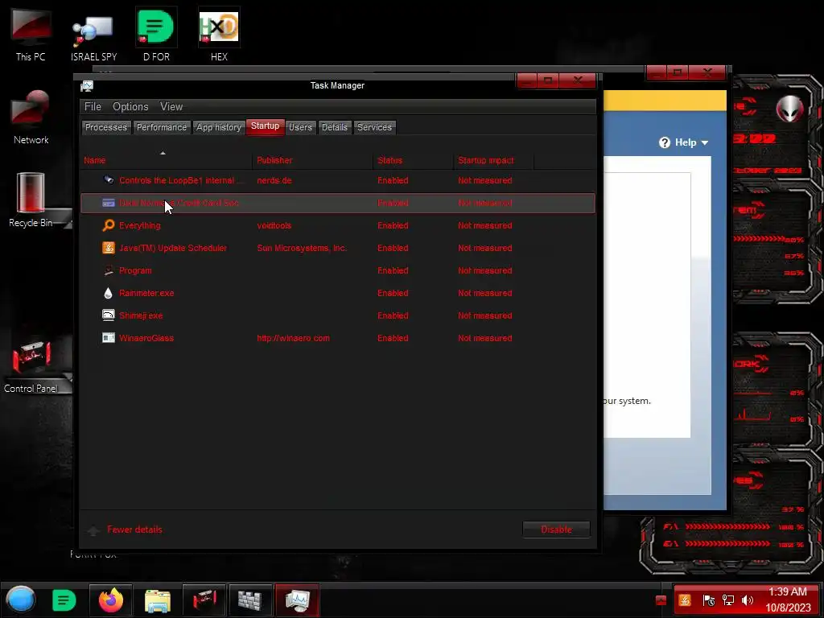Click the 'nerds.de' publisher cell

tap(274, 180)
